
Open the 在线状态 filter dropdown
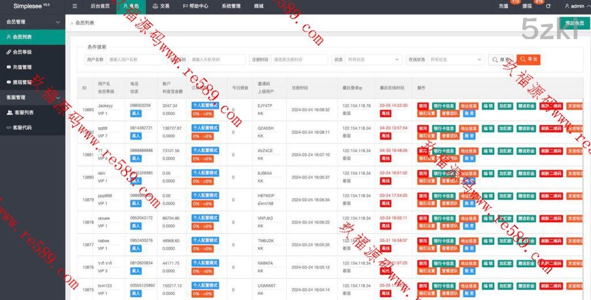[x=456, y=59]
